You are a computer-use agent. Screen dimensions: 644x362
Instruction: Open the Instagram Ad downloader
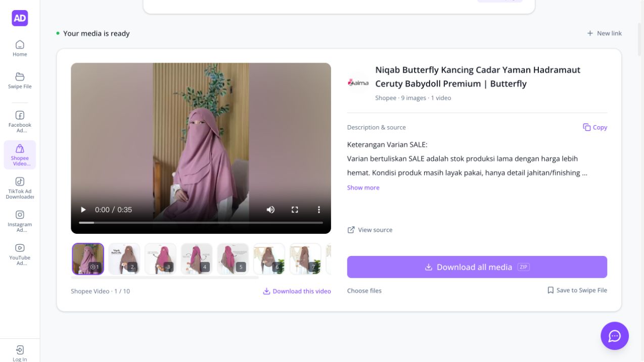click(x=20, y=221)
